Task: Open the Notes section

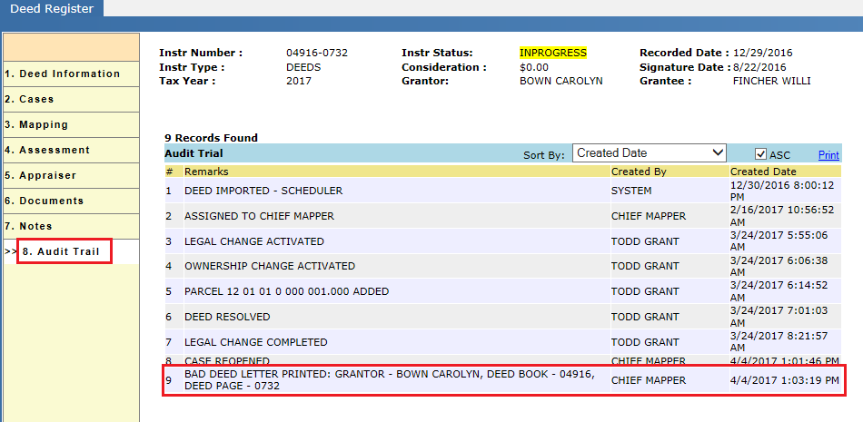Action: (71, 226)
